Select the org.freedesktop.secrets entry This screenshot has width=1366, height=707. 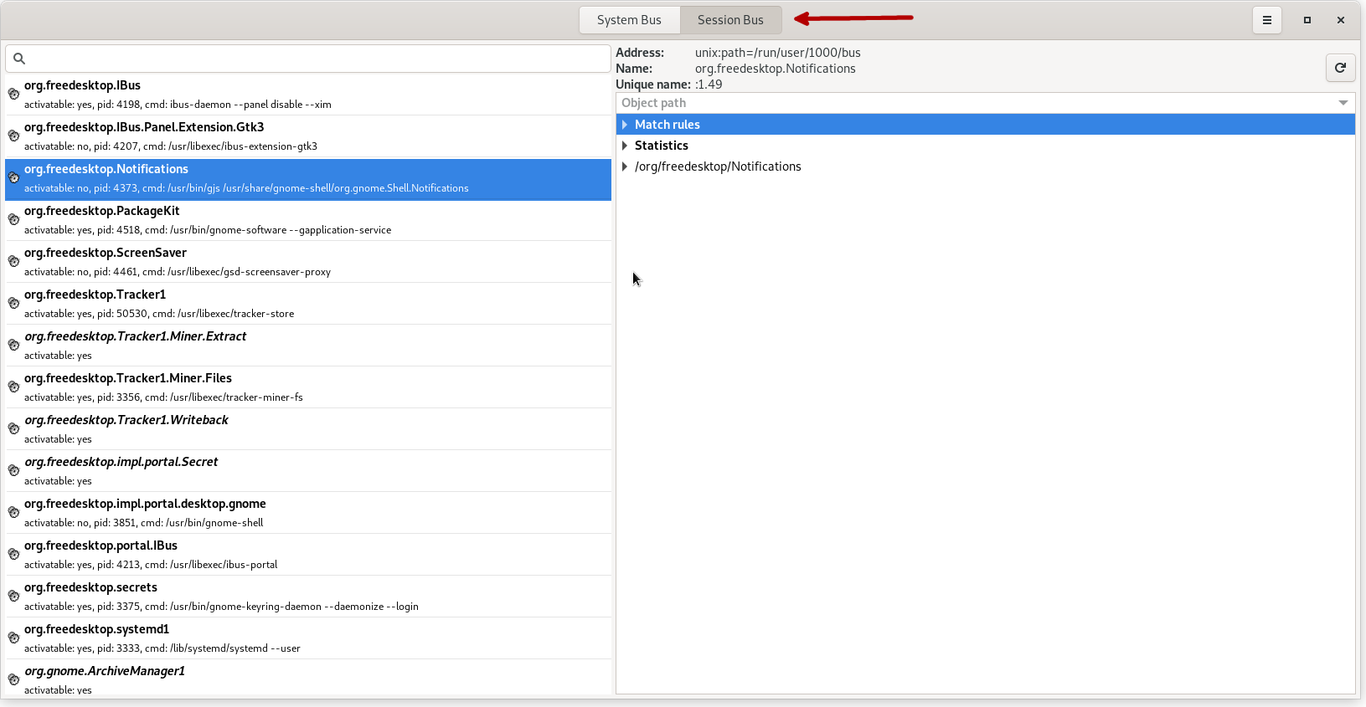click(308, 597)
